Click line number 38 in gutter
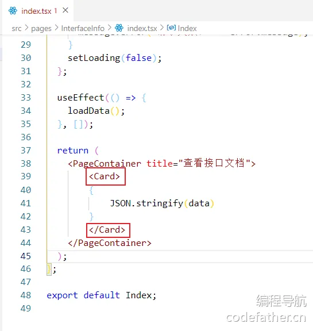The image size is (313, 331). point(26,164)
